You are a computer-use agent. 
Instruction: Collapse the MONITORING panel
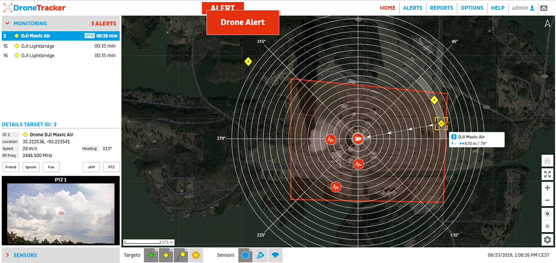(x=8, y=24)
